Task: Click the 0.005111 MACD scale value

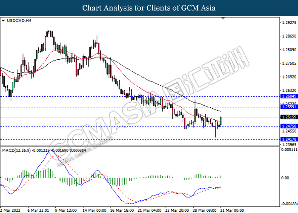Action: [x=289, y=150]
